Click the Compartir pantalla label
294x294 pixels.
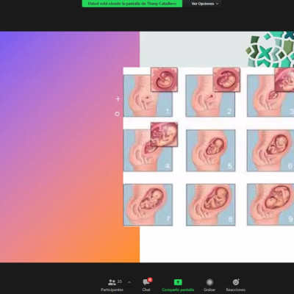[178, 290]
